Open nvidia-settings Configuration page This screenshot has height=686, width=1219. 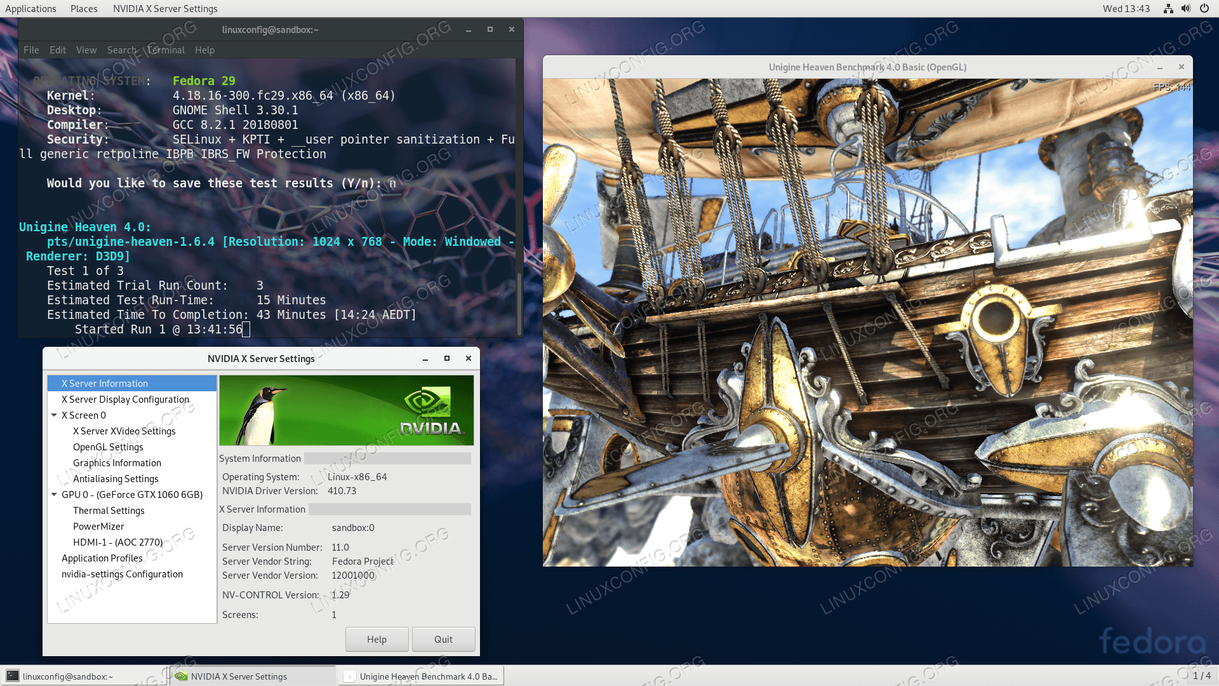coord(122,574)
